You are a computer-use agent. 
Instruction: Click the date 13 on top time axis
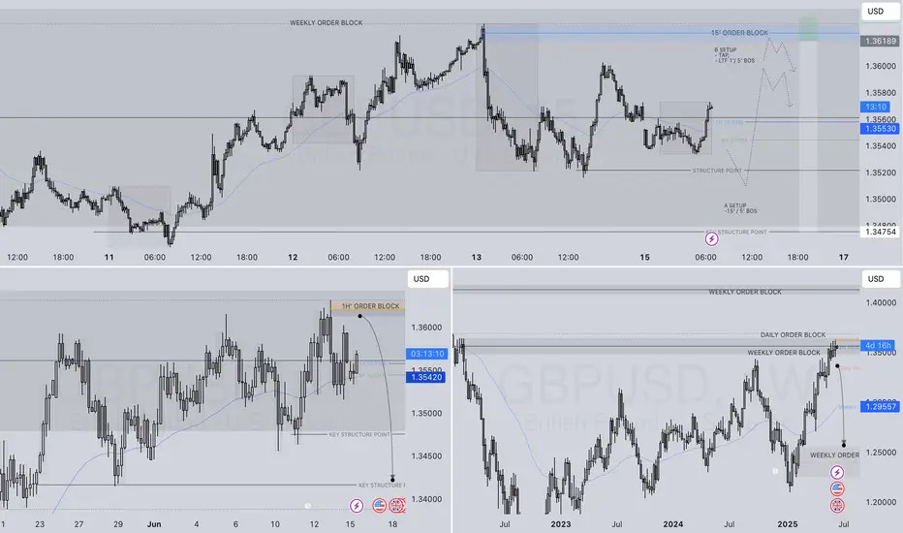[477, 257]
